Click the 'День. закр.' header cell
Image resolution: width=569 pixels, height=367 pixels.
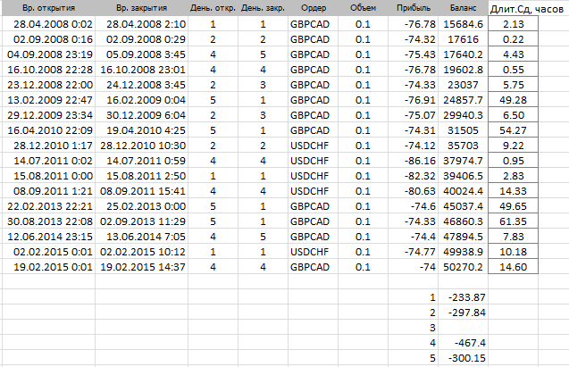coord(264,8)
